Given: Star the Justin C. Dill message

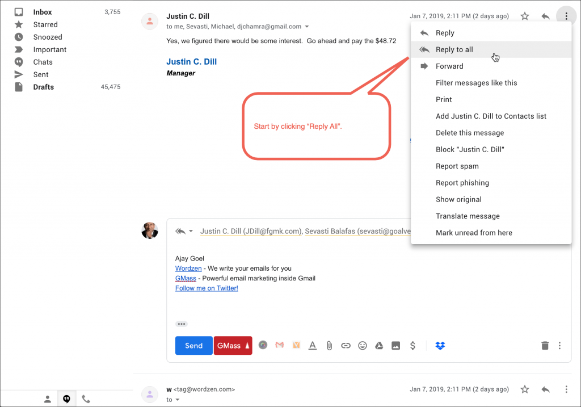Looking at the screenshot, I should [525, 16].
